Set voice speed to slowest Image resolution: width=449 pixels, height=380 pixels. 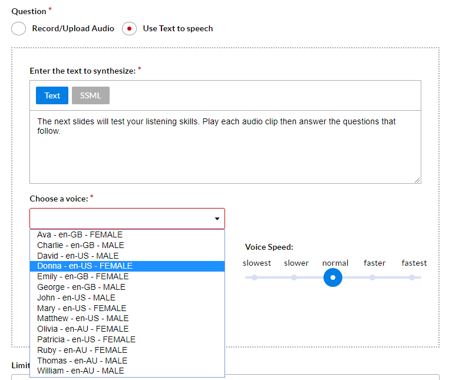pyautogui.click(x=255, y=277)
